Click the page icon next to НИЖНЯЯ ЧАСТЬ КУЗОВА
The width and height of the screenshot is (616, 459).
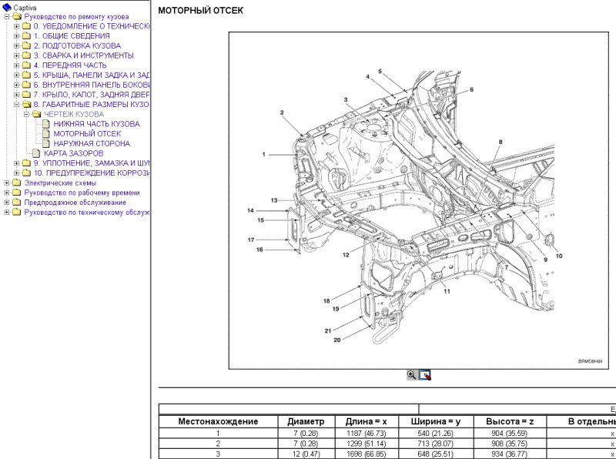(46, 124)
